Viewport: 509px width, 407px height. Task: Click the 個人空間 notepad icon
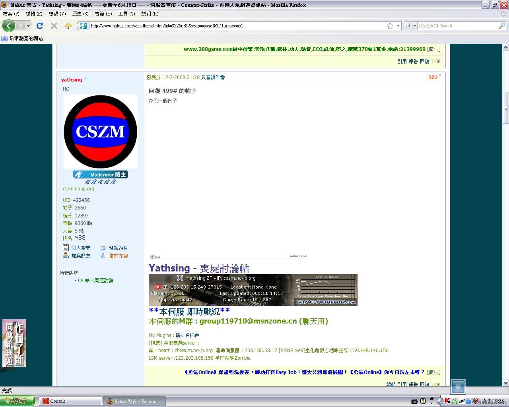click(66, 248)
